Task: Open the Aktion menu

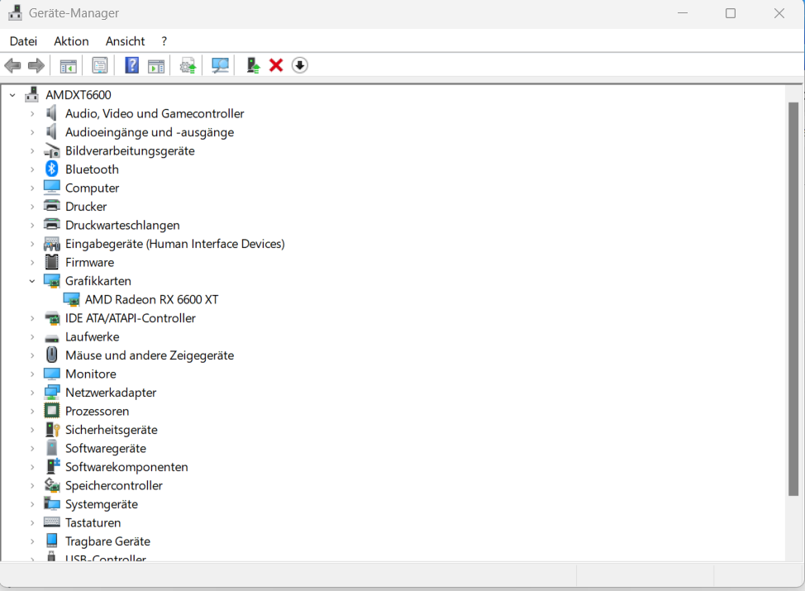Action: [x=71, y=41]
